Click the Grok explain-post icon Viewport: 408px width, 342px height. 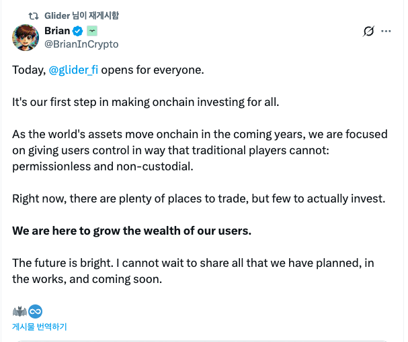coord(368,31)
